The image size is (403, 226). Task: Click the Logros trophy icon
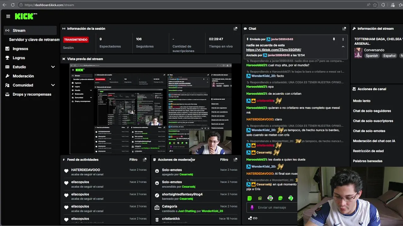coord(7,58)
